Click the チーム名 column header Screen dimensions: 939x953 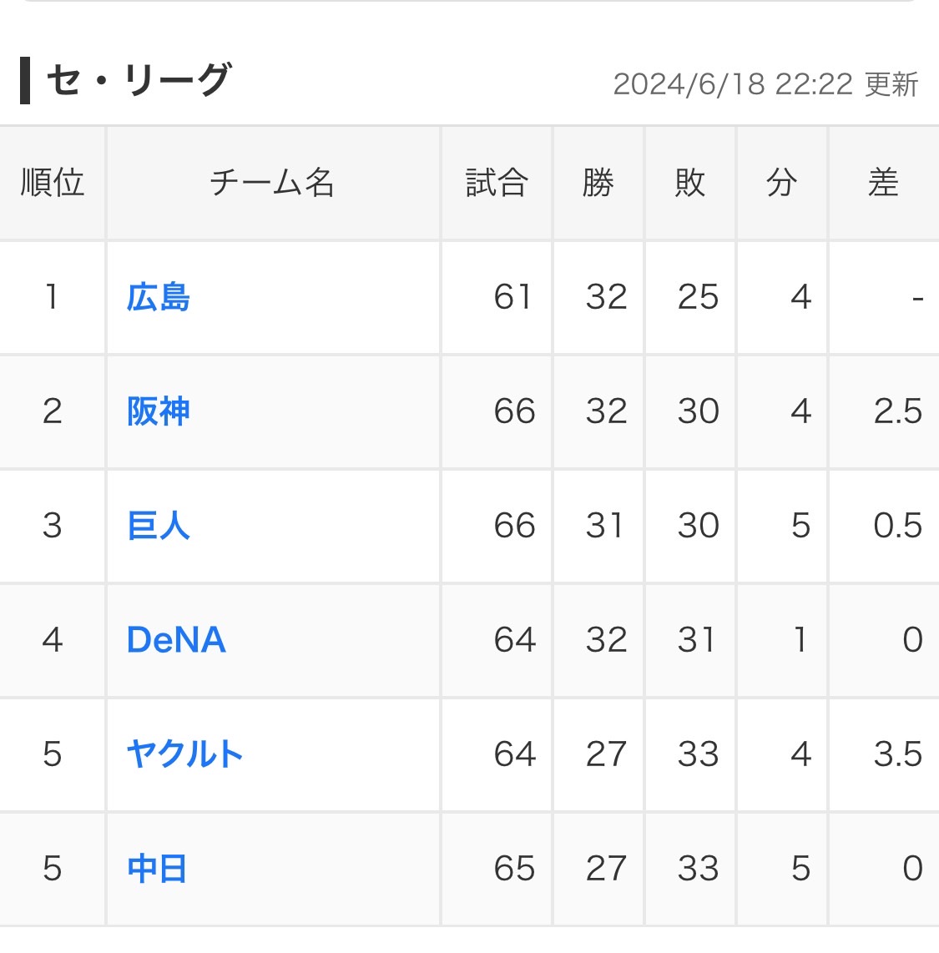[x=272, y=183]
